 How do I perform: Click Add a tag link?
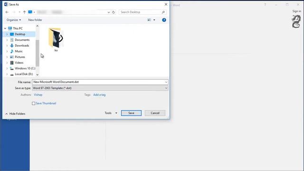[x=99, y=95]
